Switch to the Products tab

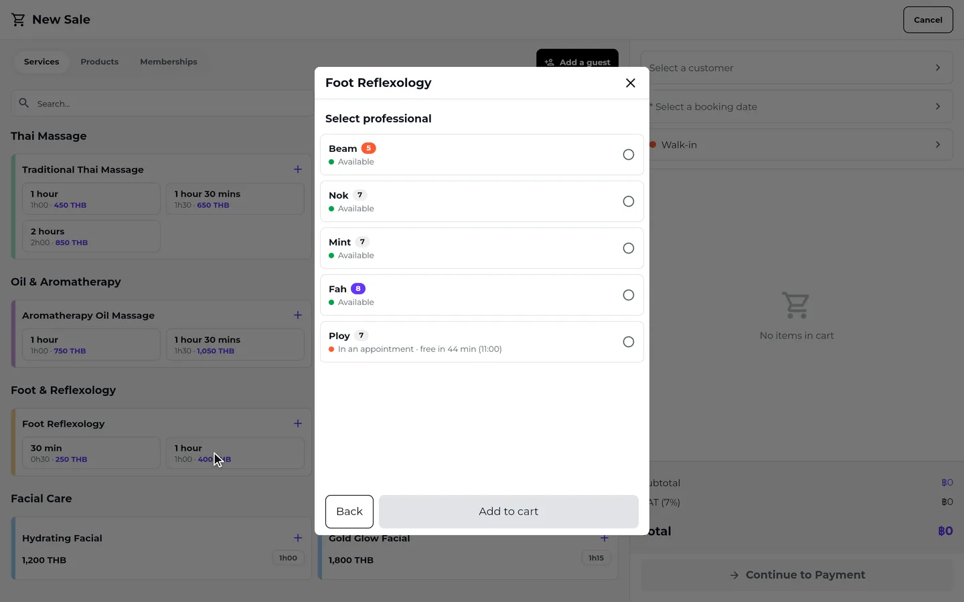click(100, 62)
